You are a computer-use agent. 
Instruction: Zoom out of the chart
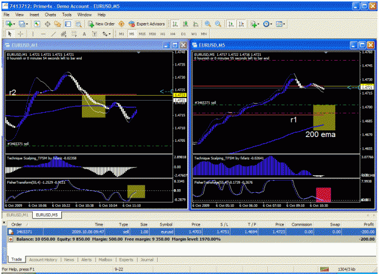pos(218,24)
